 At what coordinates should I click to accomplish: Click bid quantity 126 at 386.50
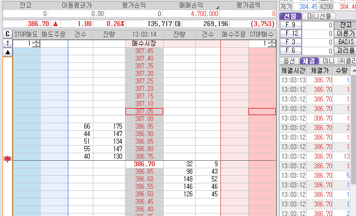coord(179,194)
